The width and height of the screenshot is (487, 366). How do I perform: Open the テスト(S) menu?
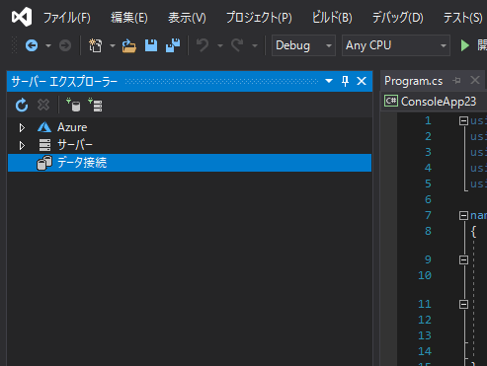[462, 18]
